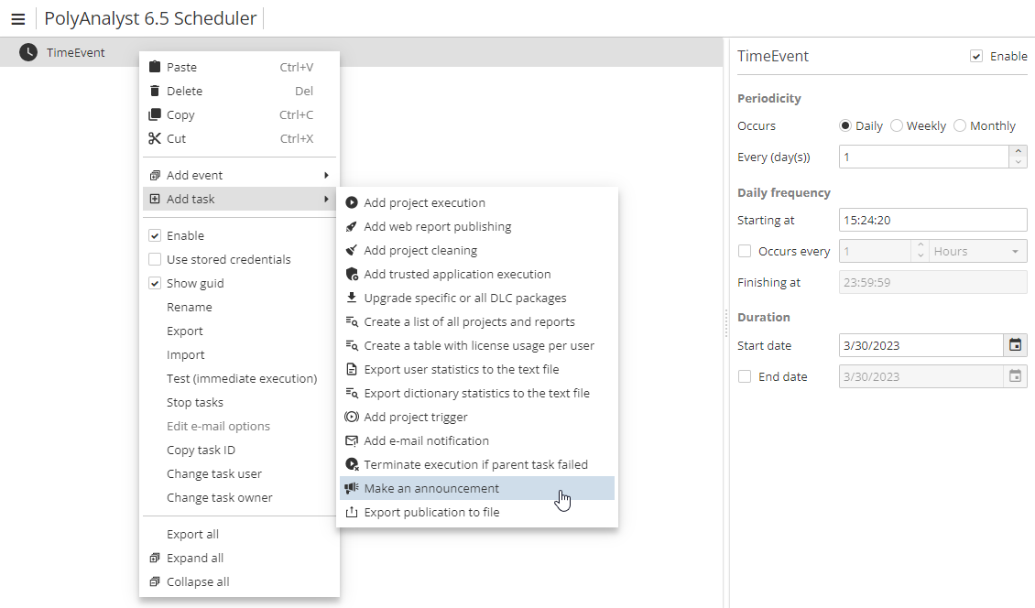Click the scissors Cut icon

(x=155, y=138)
